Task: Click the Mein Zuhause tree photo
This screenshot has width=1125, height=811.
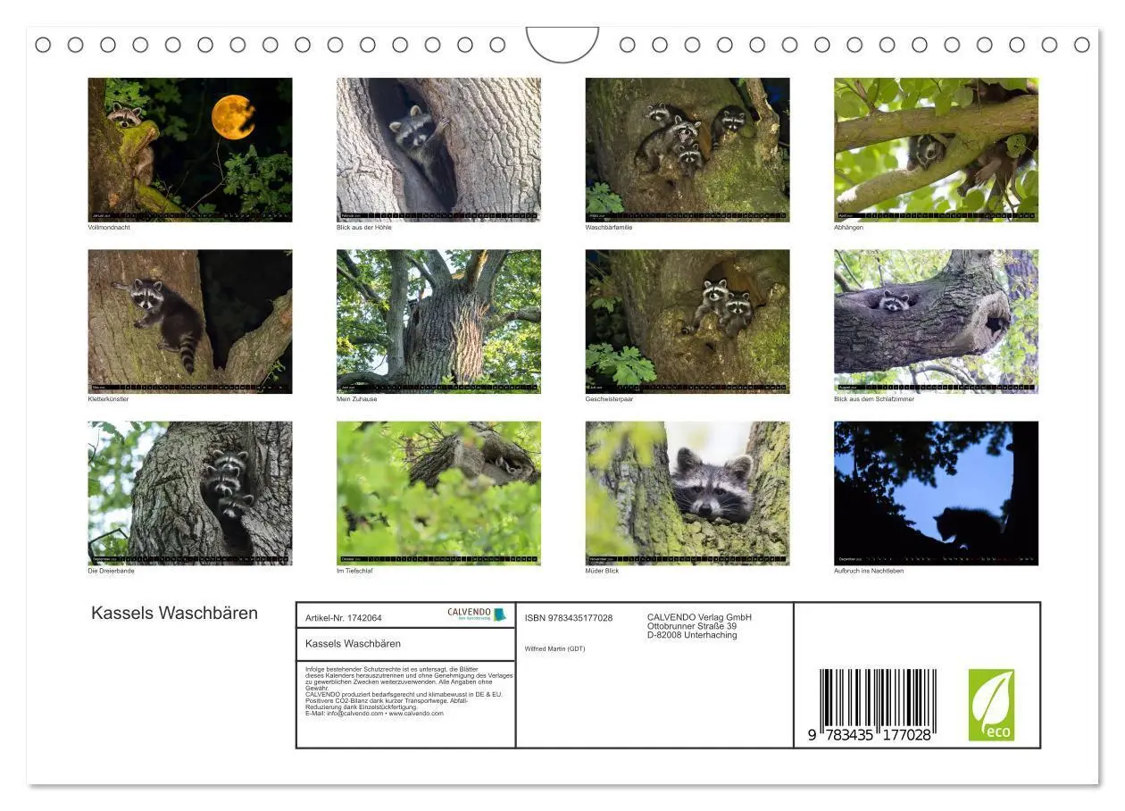Action: [x=438, y=322]
